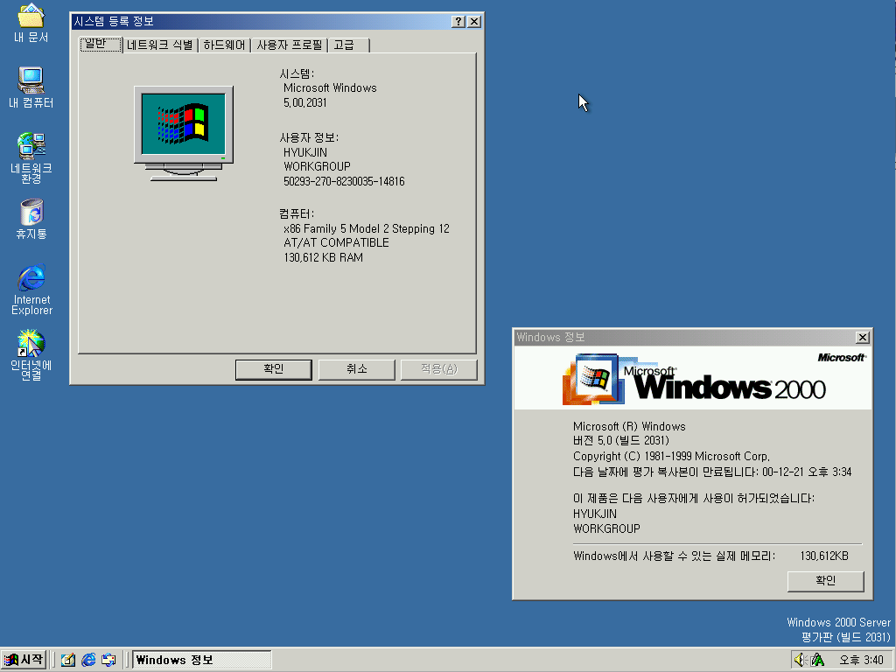Screen dimensions: 896x672
Task: Click the Microsoft Windows system text
Action: pyautogui.click(x=330, y=88)
